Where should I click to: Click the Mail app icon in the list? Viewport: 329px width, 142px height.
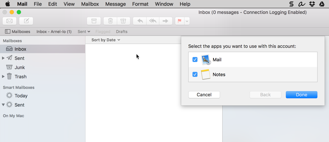pyautogui.click(x=206, y=60)
